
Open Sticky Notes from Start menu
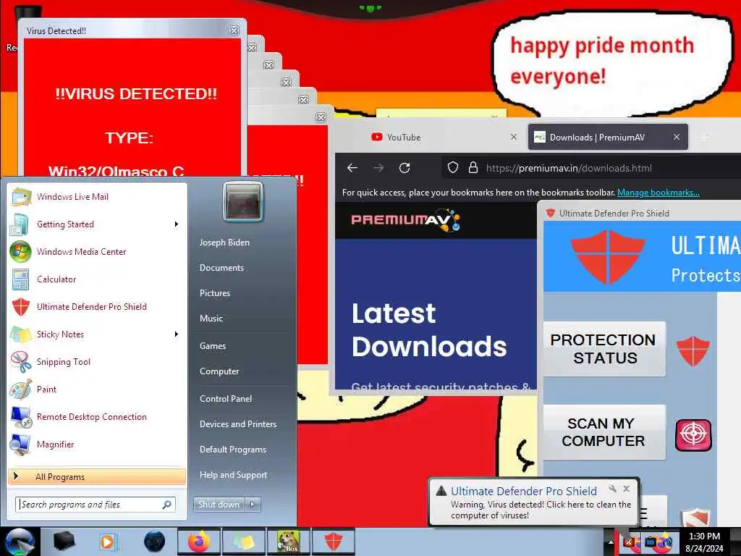pyautogui.click(x=97, y=334)
